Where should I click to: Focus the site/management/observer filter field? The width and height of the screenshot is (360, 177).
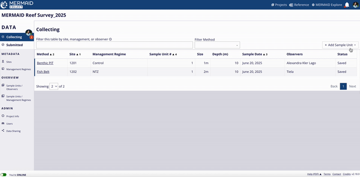point(114,45)
